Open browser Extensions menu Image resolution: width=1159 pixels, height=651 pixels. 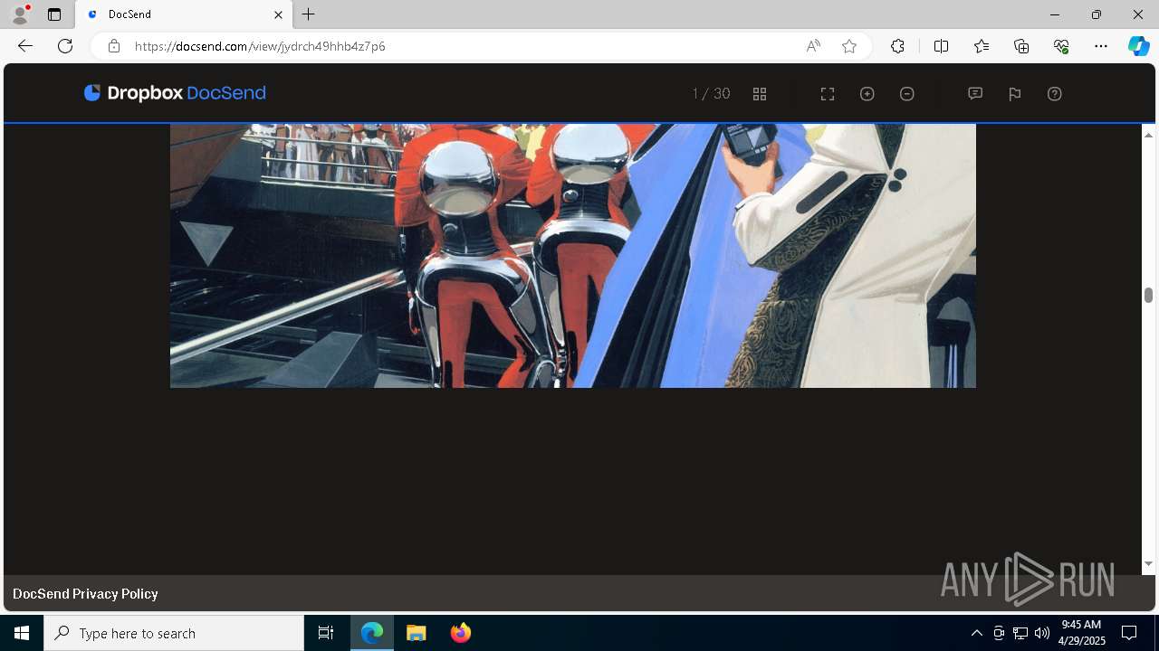[x=897, y=46]
